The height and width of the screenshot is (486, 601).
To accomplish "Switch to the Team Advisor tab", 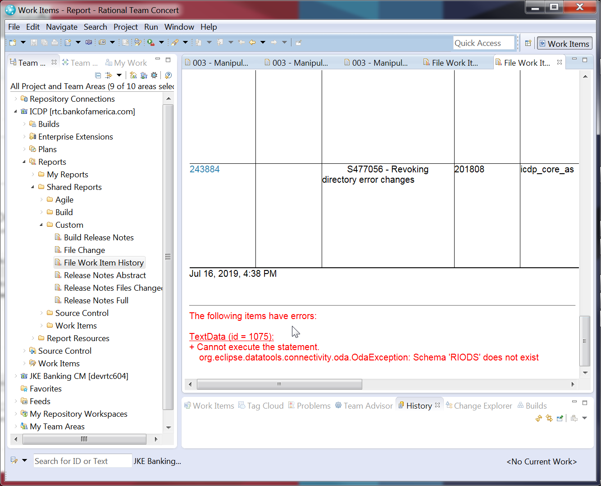I will (364, 405).
